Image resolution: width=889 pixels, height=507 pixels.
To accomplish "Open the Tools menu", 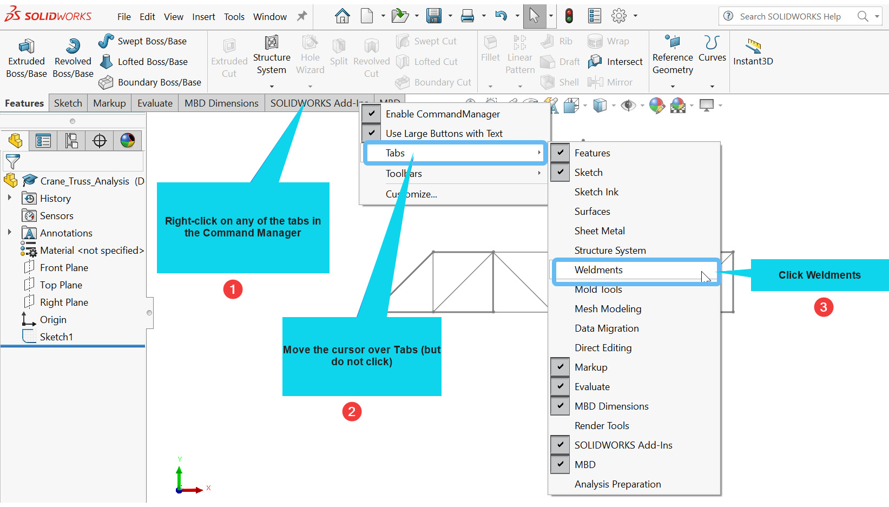I will click(x=234, y=17).
